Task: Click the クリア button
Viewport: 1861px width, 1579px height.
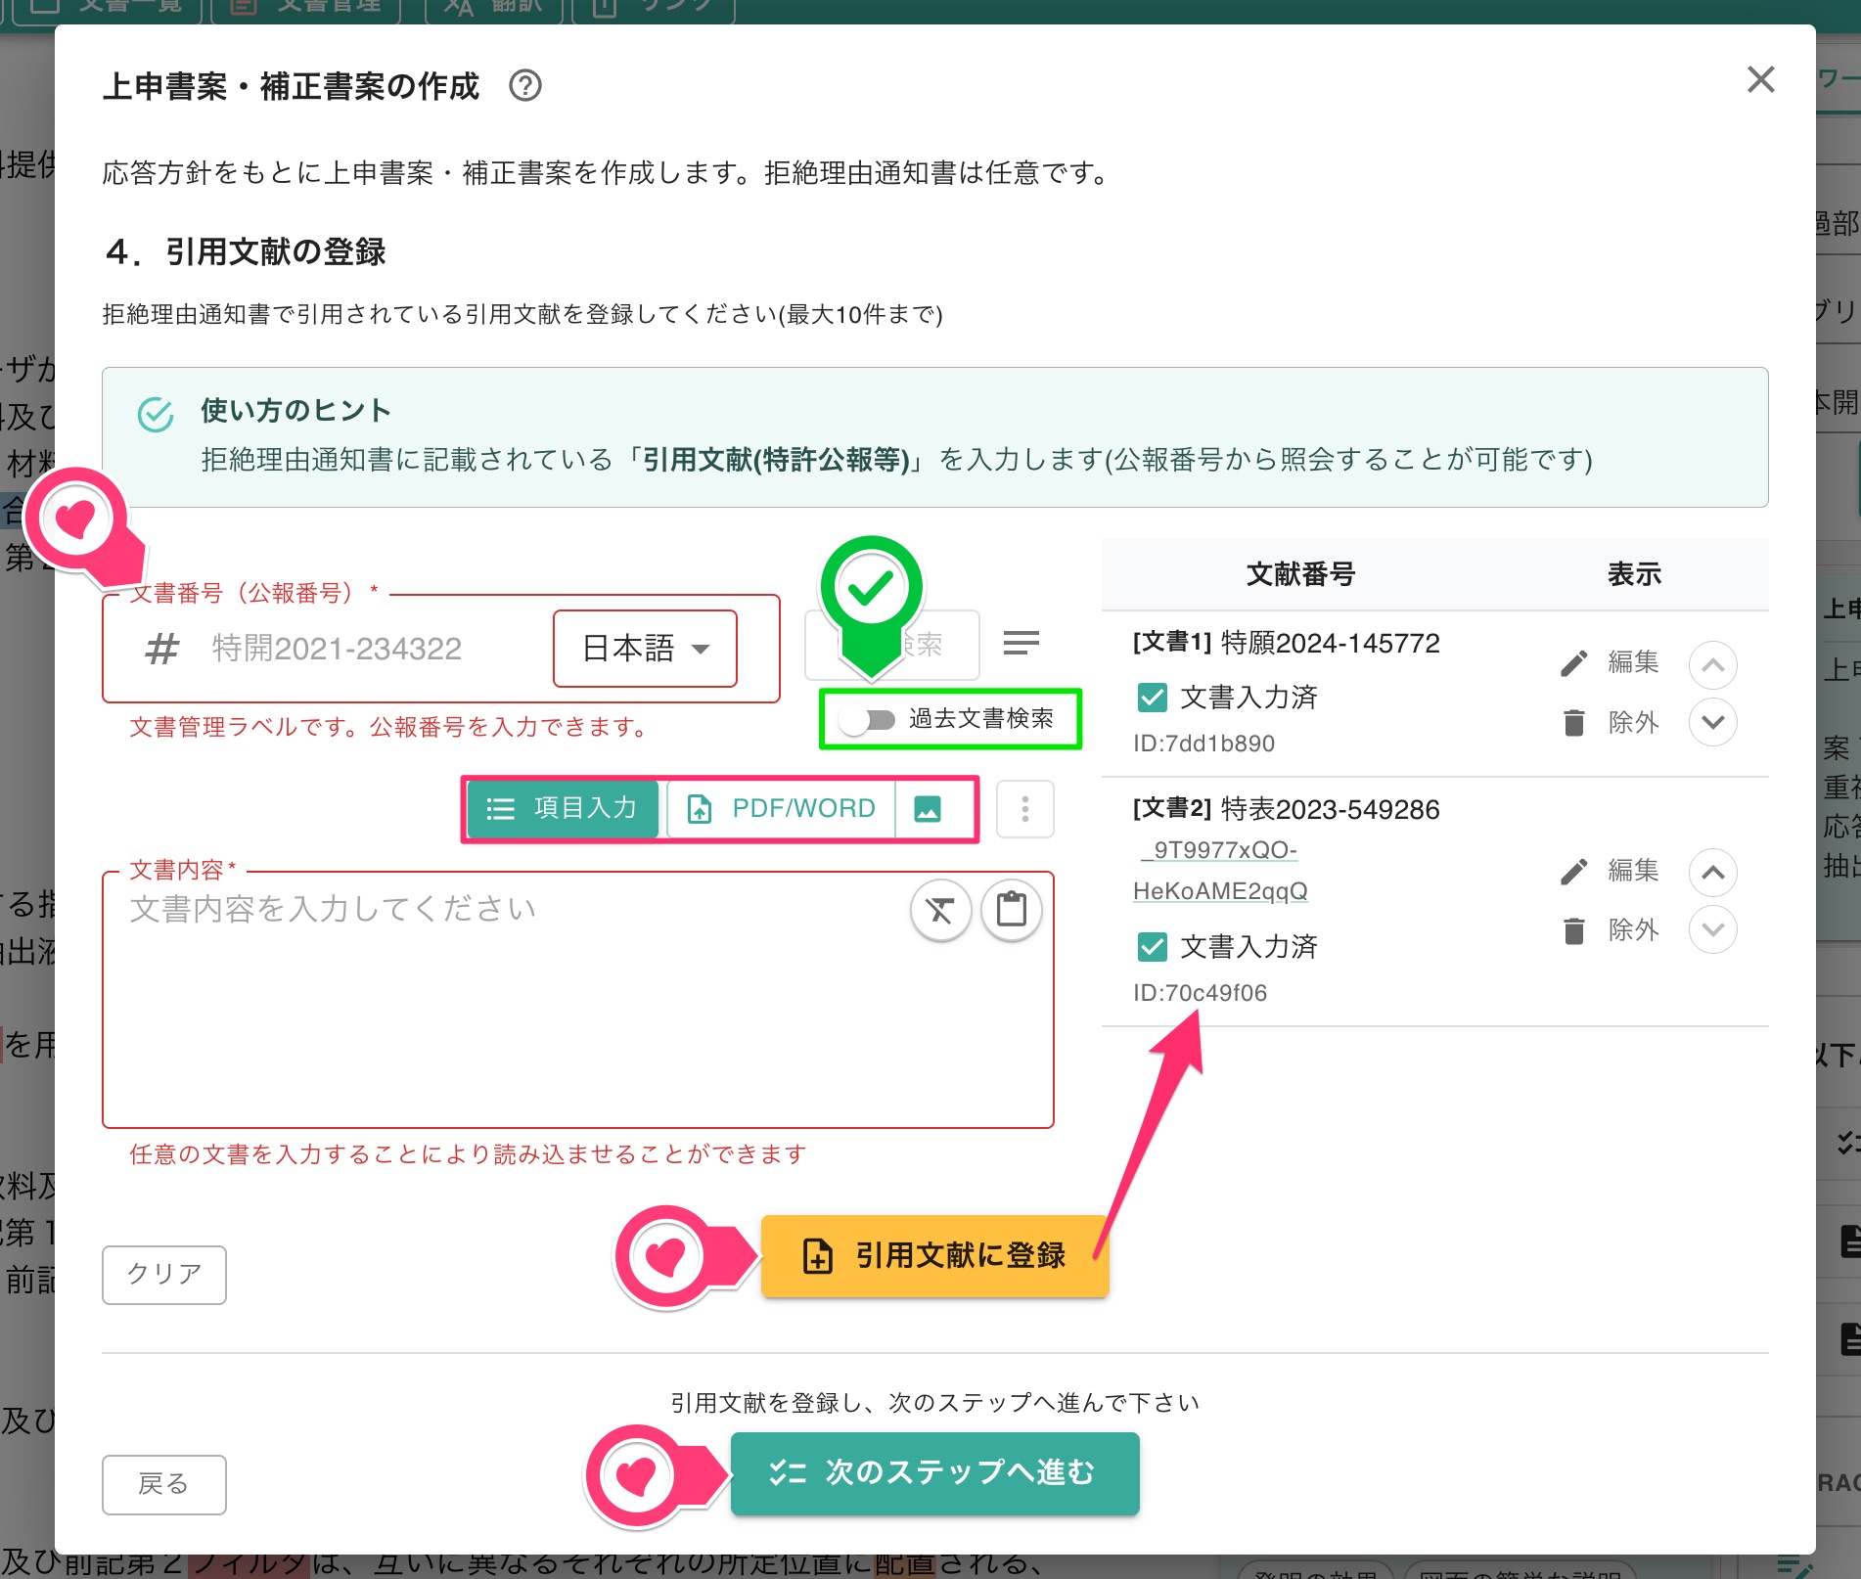Action: (164, 1274)
